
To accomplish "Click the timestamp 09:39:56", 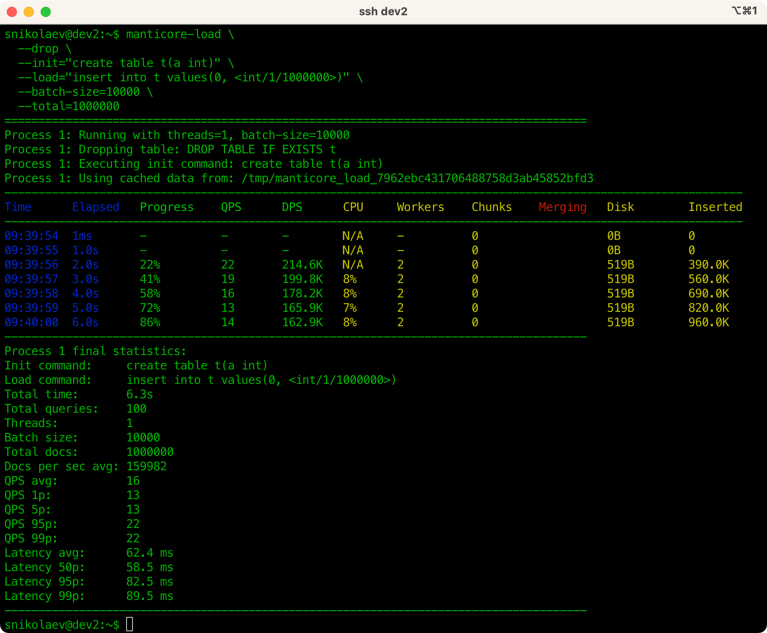I will 31,265.
